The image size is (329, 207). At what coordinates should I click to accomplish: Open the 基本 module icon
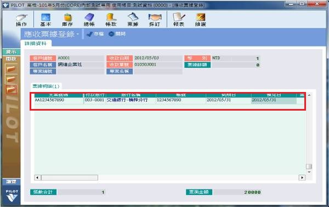[46, 20]
